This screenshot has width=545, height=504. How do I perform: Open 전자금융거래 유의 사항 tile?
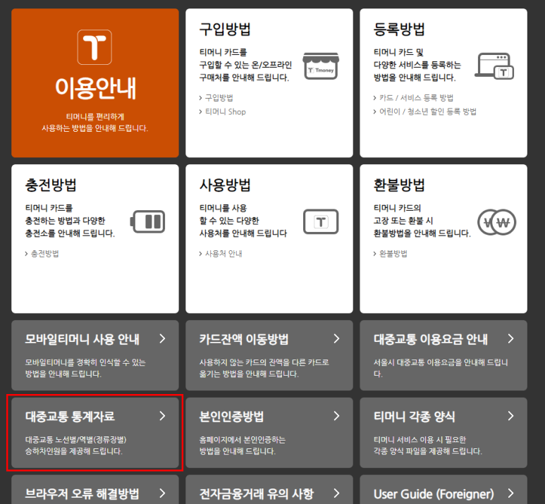pyautogui.click(x=269, y=490)
